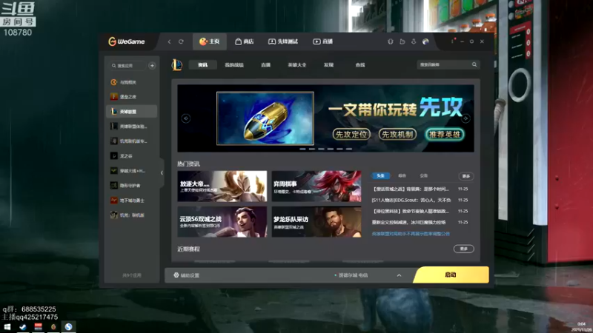Open the 直播 tab in WeGame's top bar
The image size is (593, 333).
coord(322,41)
